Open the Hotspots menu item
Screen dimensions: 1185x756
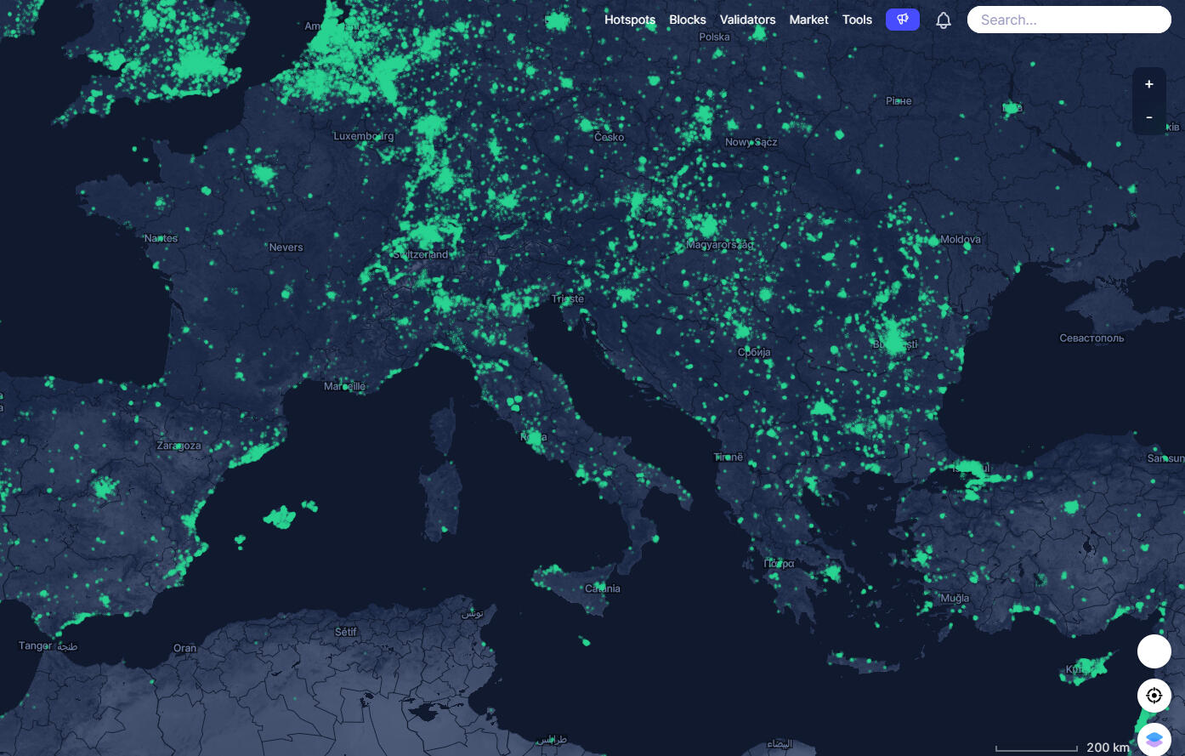pos(629,20)
